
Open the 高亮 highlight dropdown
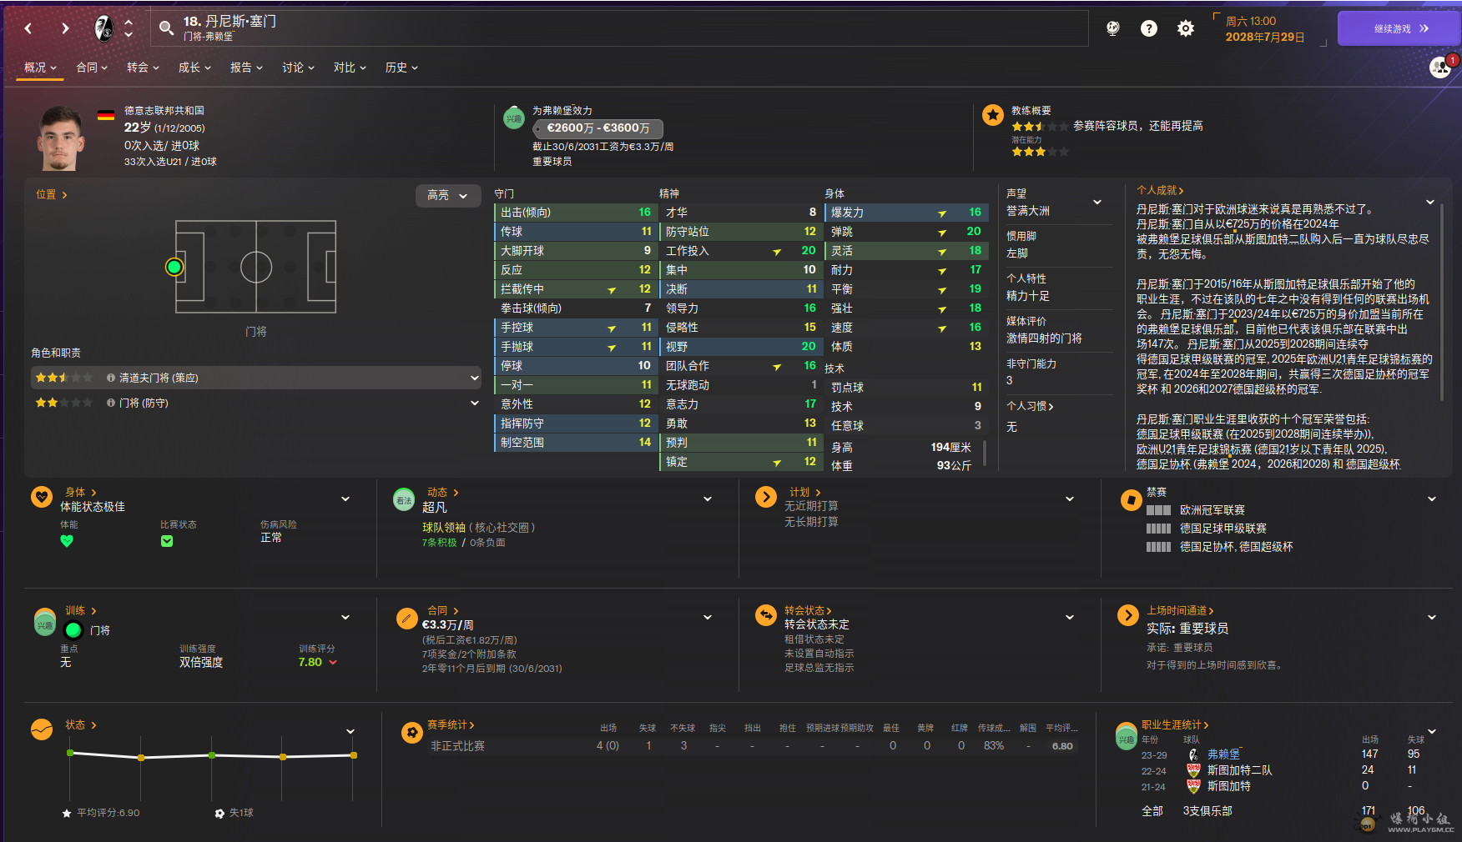click(448, 195)
